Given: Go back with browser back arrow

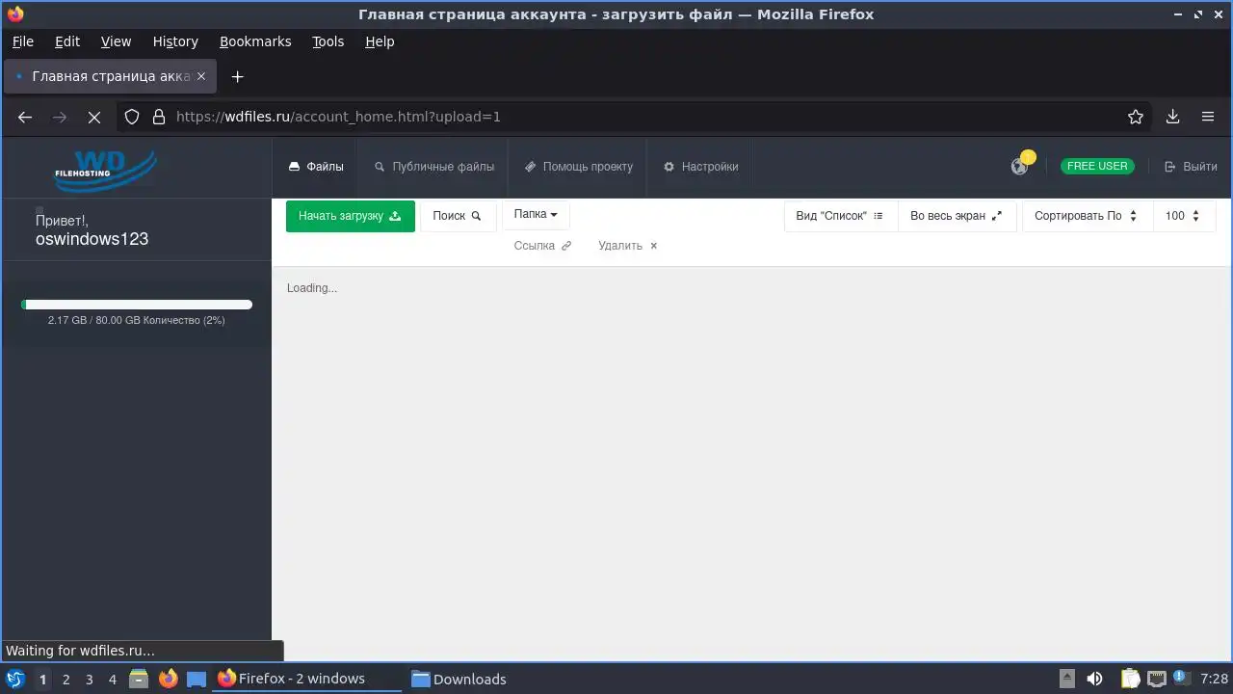Looking at the screenshot, I should (25, 117).
